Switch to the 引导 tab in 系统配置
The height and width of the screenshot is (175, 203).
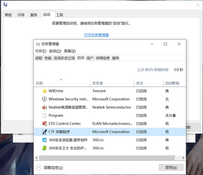(x=21, y=15)
